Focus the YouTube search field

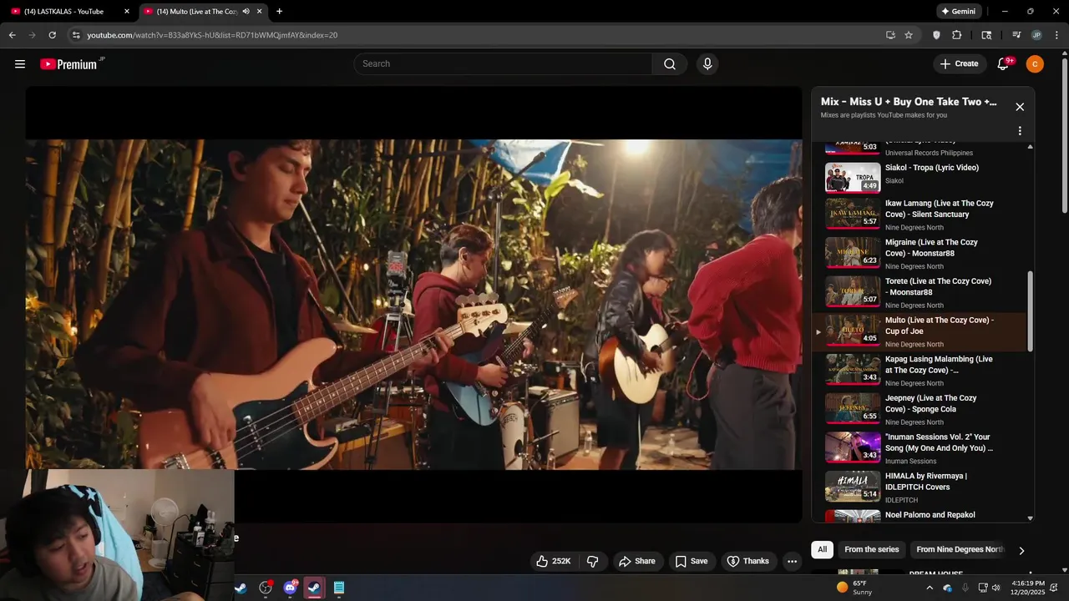[x=503, y=64]
